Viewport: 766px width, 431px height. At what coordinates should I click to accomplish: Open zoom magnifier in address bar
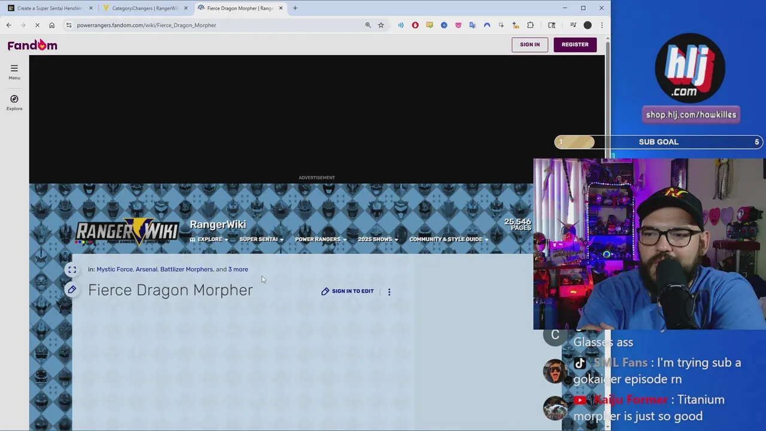[367, 25]
